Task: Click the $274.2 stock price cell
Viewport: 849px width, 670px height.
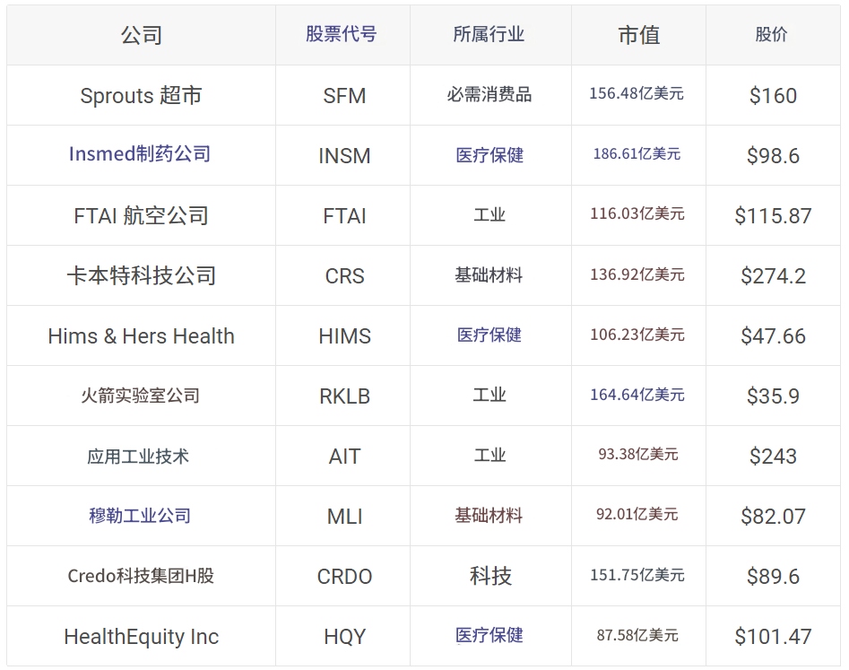Action: (x=773, y=274)
